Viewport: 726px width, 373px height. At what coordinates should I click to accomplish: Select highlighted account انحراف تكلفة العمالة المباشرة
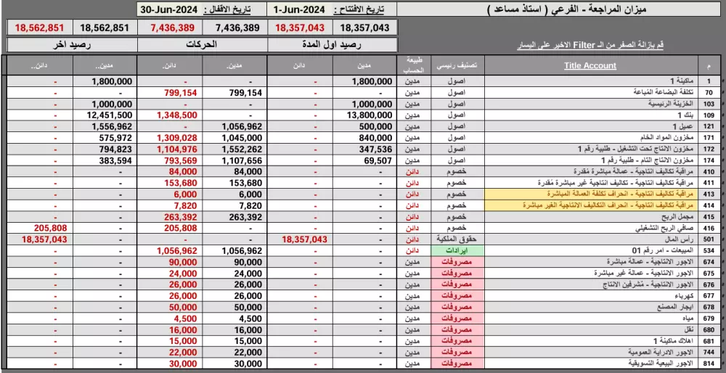click(590, 194)
